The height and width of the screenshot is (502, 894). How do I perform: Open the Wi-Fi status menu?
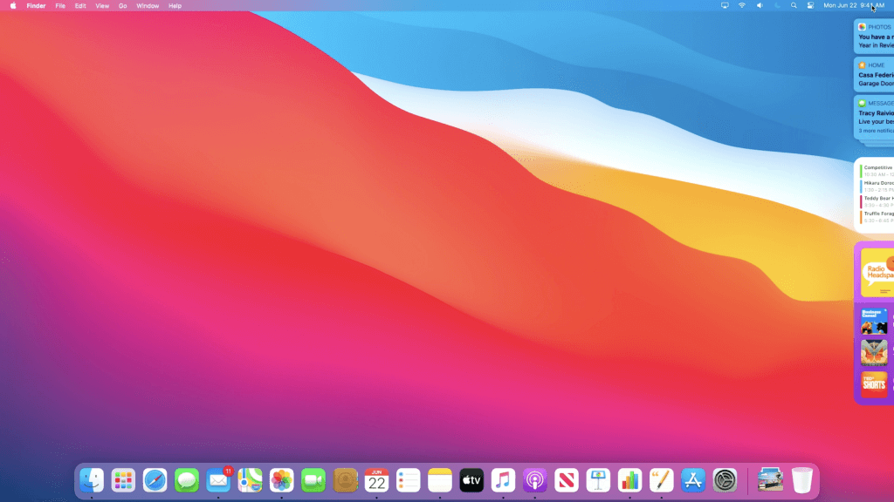coord(742,6)
